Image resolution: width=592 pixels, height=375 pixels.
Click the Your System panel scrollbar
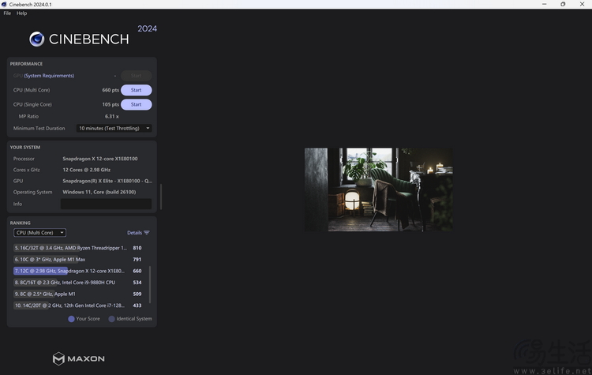(161, 197)
